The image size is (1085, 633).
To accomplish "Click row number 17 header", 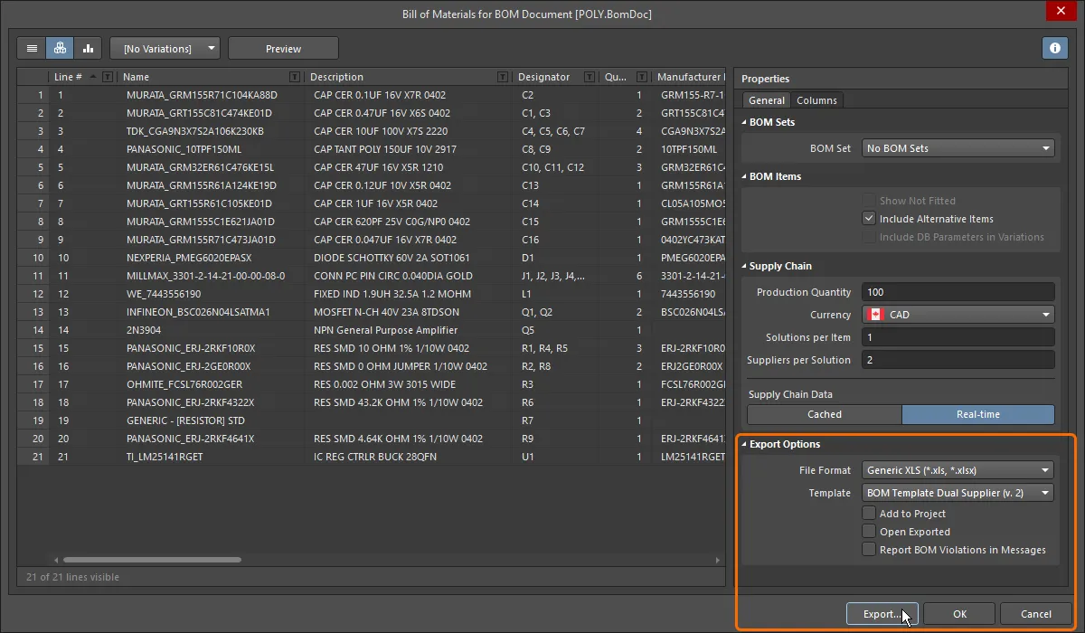I will 33,384.
